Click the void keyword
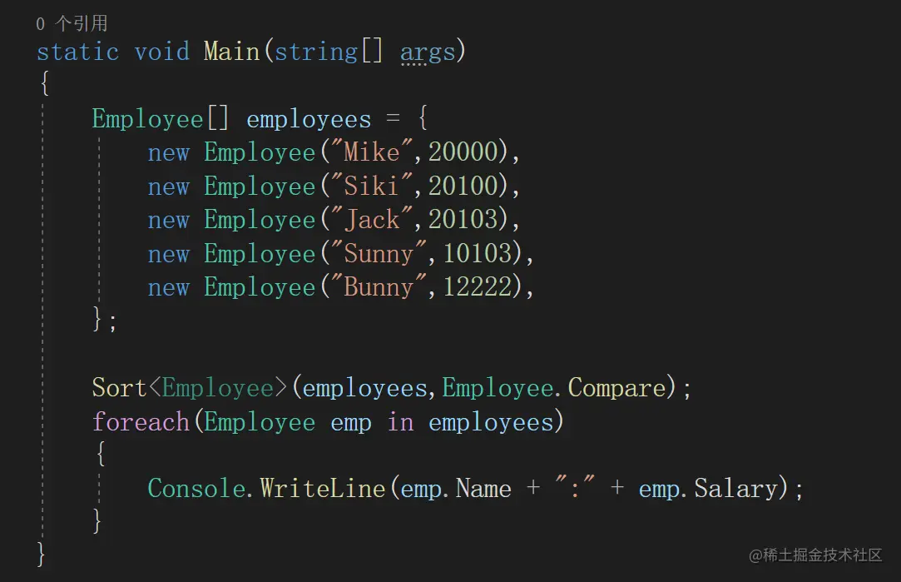 pos(162,51)
